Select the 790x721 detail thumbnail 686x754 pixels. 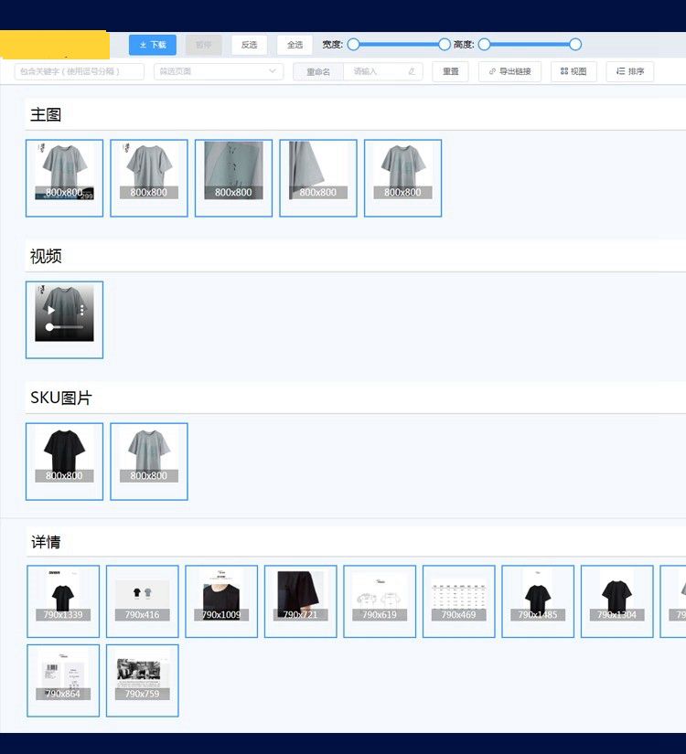coord(300,601)
